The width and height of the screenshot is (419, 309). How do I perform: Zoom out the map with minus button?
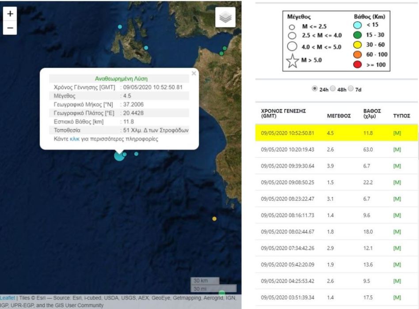(10, 28)
